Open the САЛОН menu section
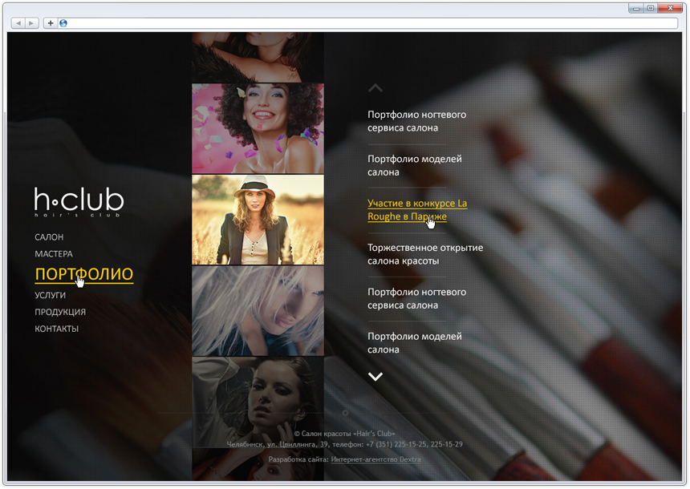The height and width of the screenshot is (489, 690). [x=49, y=237]
